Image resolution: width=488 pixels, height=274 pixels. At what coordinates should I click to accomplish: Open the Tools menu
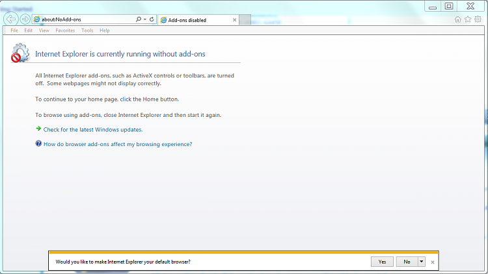point(87,31)
